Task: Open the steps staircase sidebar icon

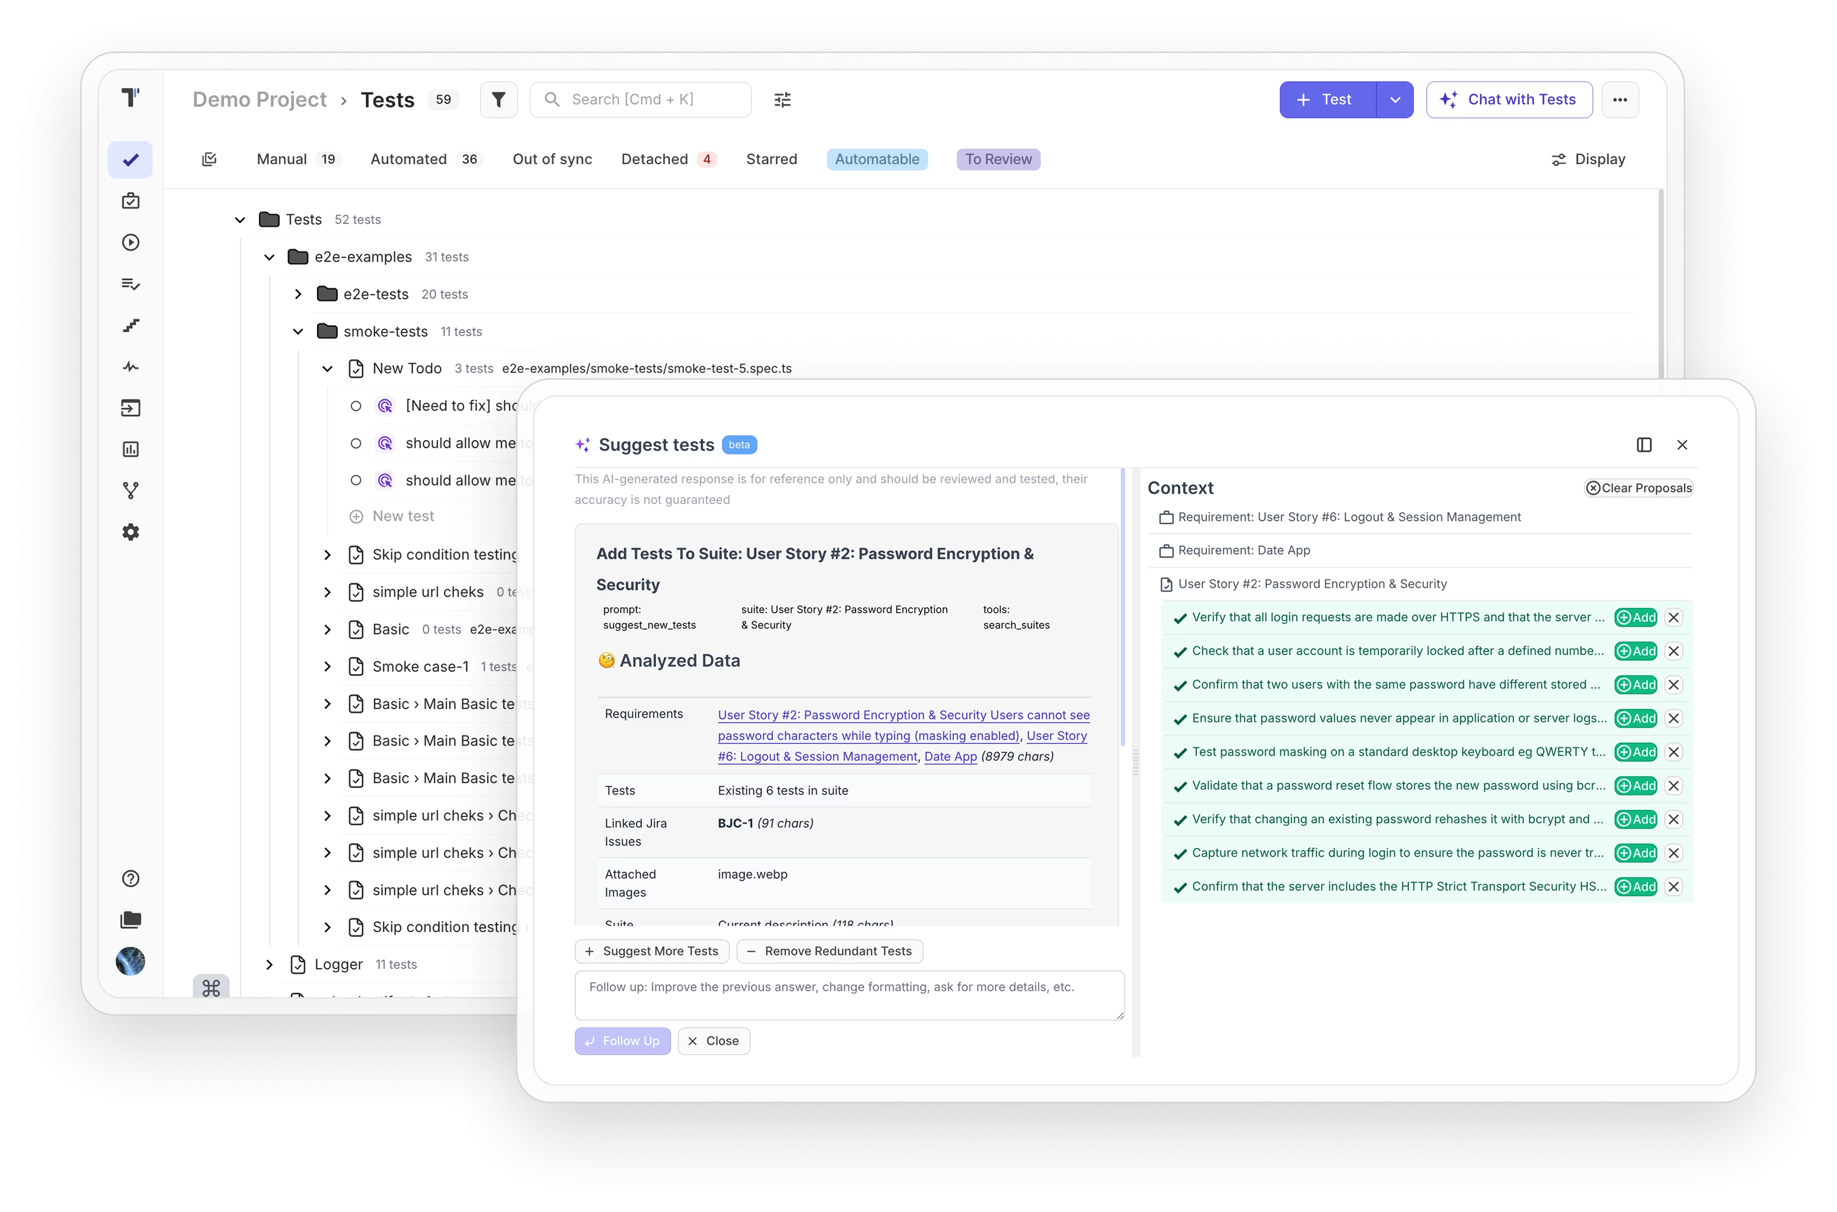Action: pyautogui.click(x=131, y=325)
